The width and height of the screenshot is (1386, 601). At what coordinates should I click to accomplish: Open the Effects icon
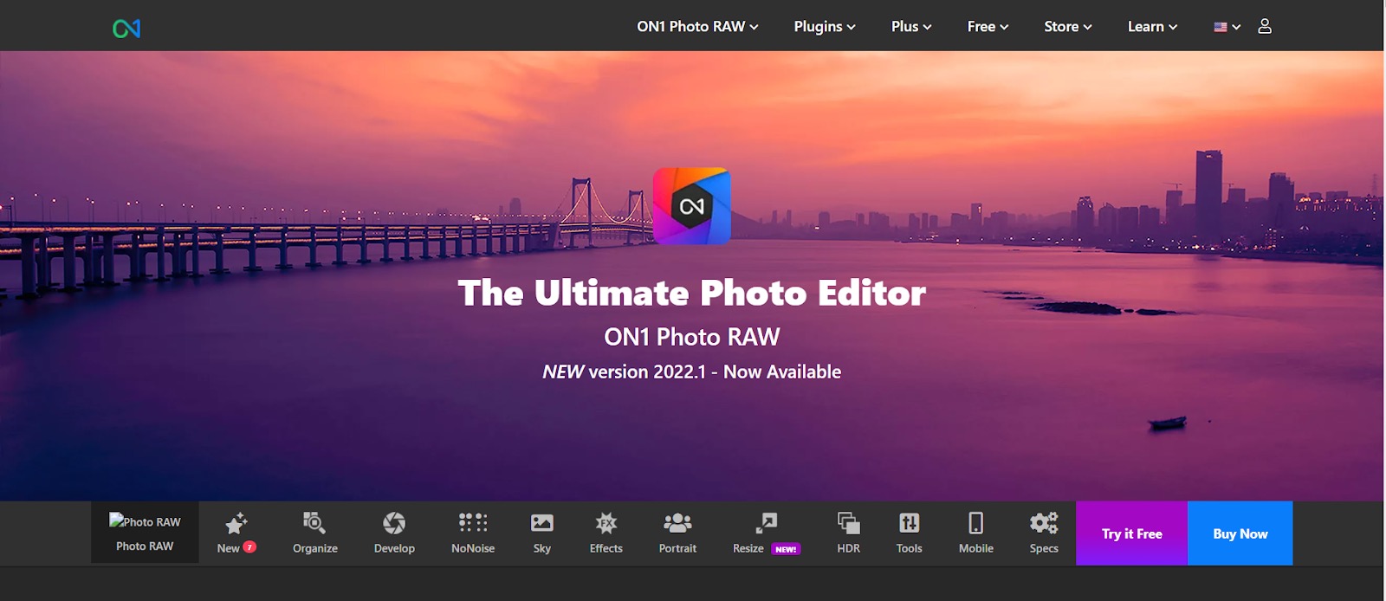[606, 522]
